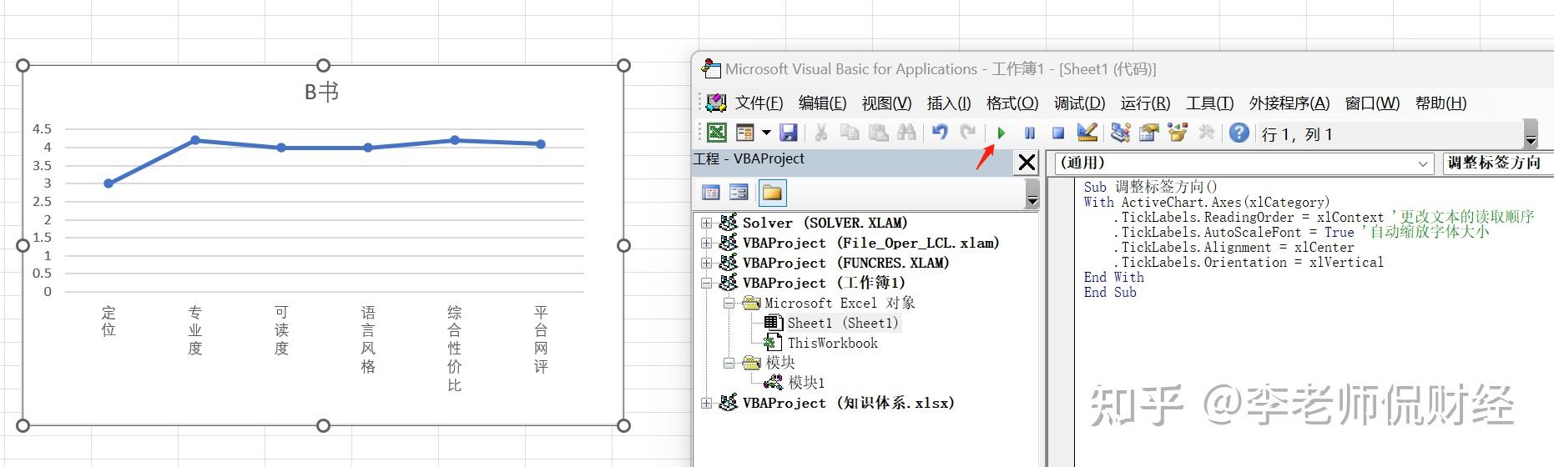
Task: Open the 窗口(W) menu
Action: pos(1372,103)
